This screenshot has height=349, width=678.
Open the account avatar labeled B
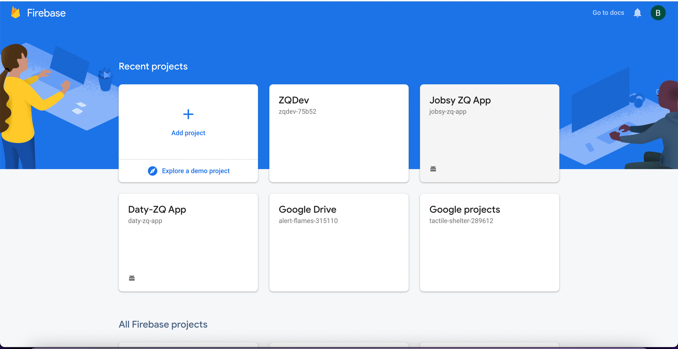point(658,13)
